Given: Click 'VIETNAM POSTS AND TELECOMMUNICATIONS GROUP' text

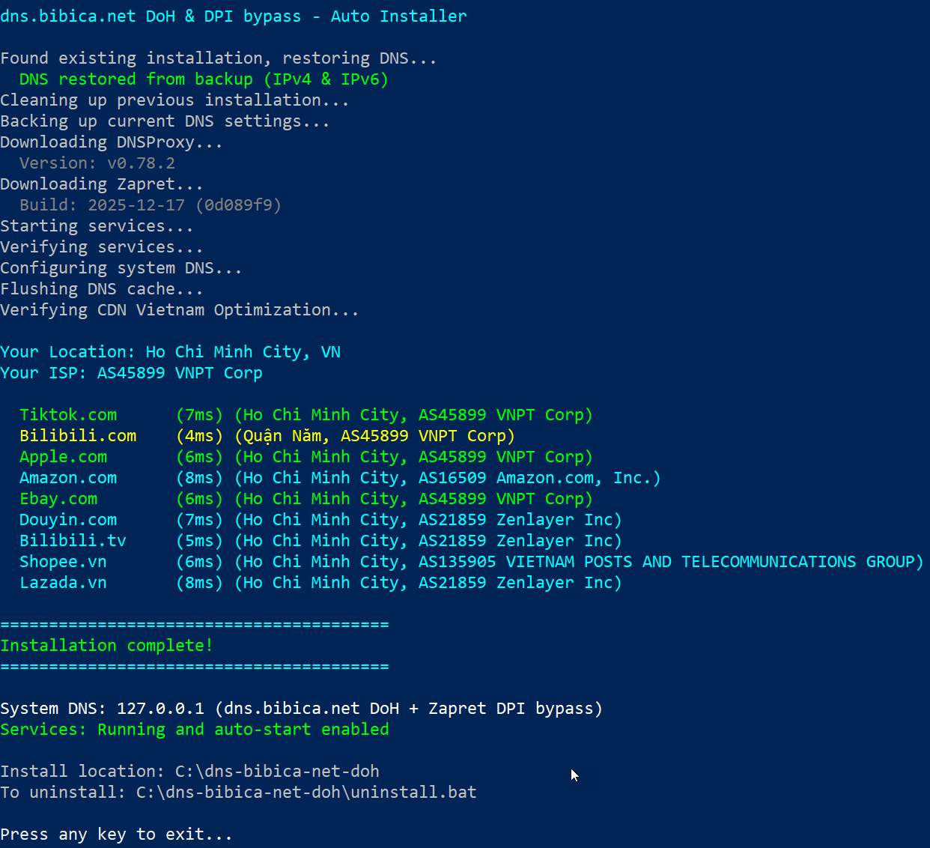Looking at the screenshot, I should (711, 562).
